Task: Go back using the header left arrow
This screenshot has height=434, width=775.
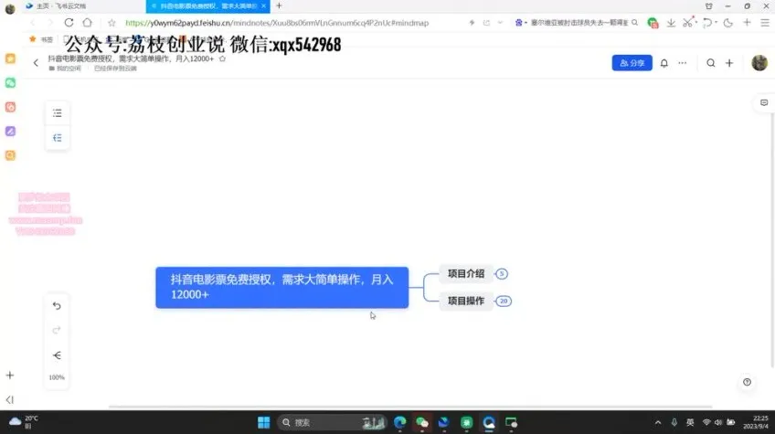Action: coord(36,63)
